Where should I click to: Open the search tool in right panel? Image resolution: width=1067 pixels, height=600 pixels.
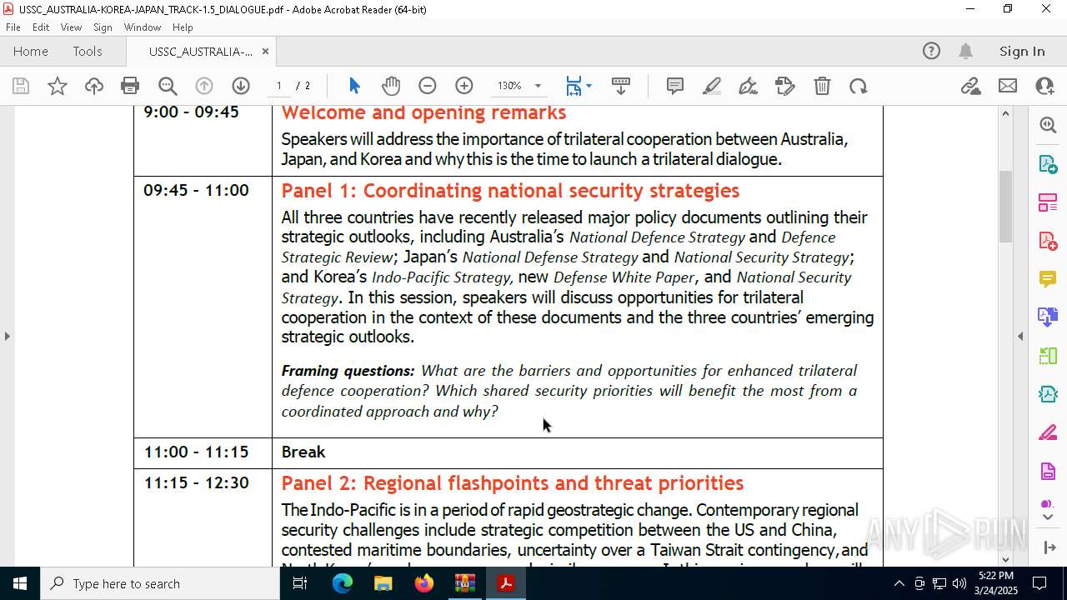(x=1048, y=125)
